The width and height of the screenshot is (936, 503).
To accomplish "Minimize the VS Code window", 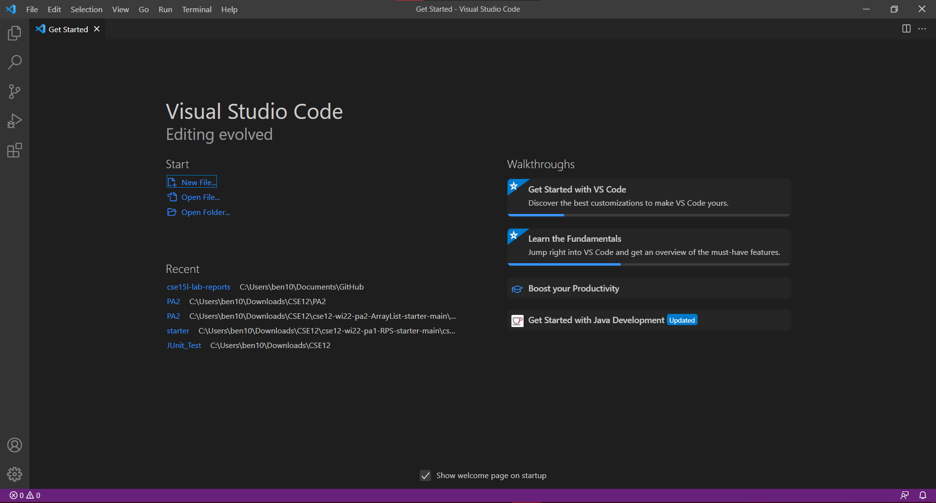I will pyautogui.click(x=866, y=9).
